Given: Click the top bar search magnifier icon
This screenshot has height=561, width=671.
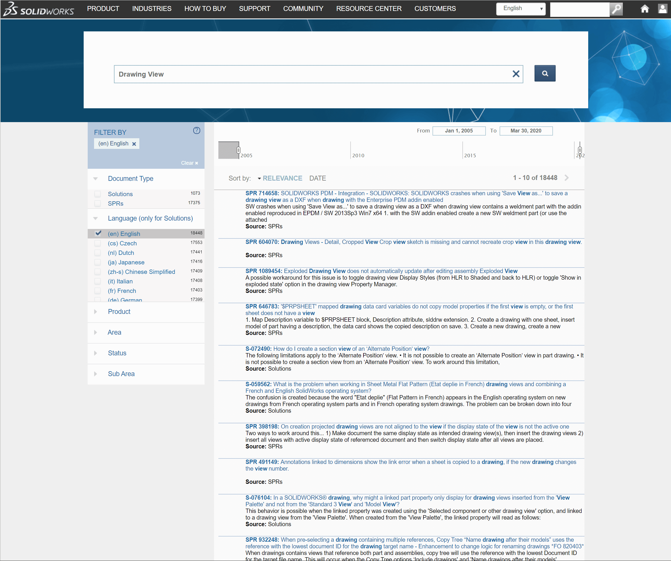Looking at the screenshot, I should click(x=616, y=9).
